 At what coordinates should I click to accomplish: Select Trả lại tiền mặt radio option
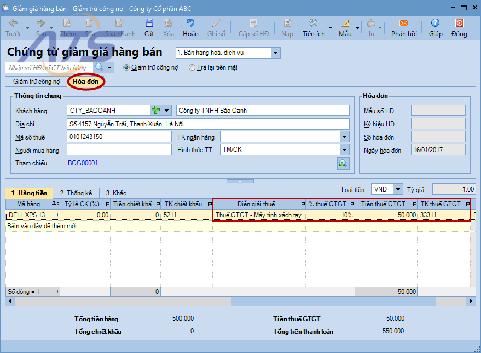[192, 68]
